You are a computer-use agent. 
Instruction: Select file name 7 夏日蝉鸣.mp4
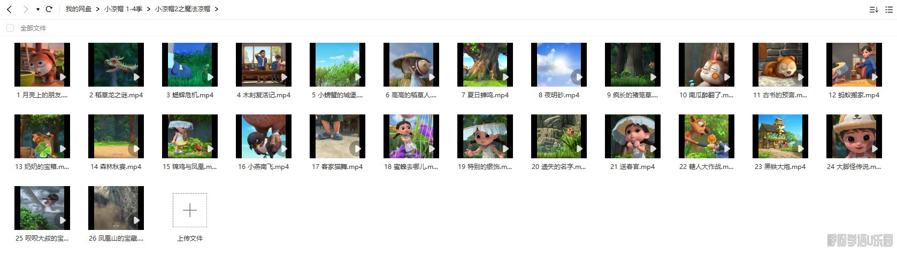coord(485,95)
